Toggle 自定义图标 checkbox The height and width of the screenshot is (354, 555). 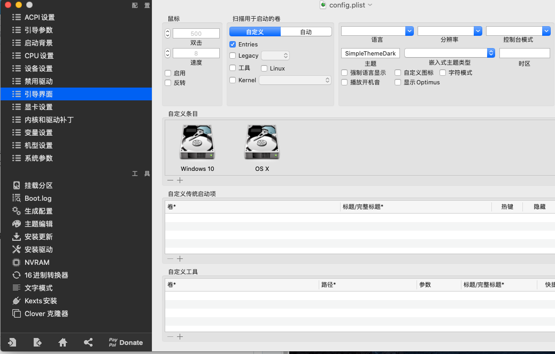(x=398, y=73)
